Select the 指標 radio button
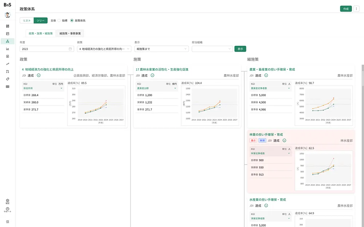This screenshot has width=364, height=227. click(59, 20)
